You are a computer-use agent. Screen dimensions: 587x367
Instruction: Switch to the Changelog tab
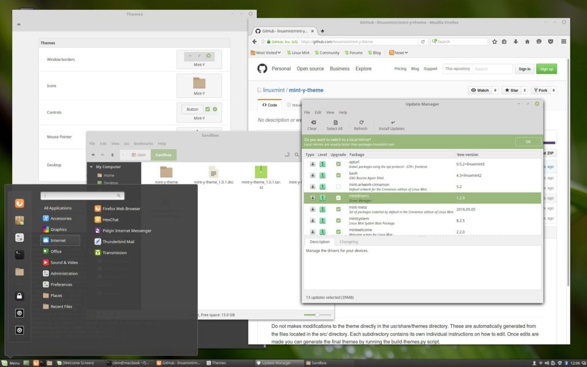click(x=349, y=241)
